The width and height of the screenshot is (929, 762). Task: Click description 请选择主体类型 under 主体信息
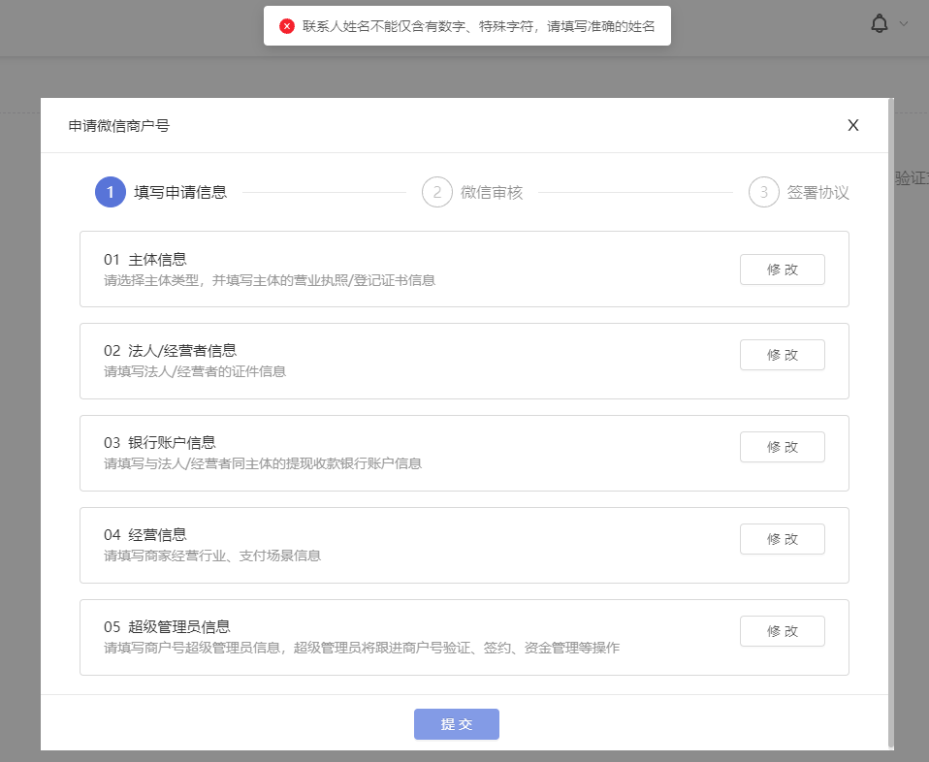click(270, 280)
